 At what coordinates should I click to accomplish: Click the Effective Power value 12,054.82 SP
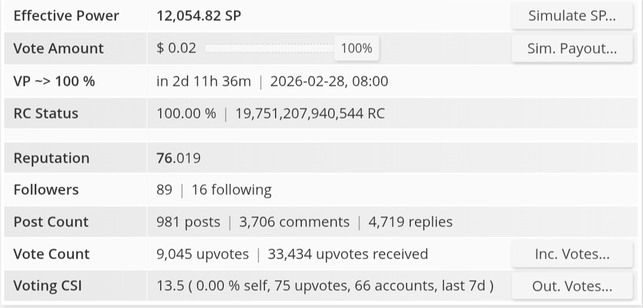point(199,15)
